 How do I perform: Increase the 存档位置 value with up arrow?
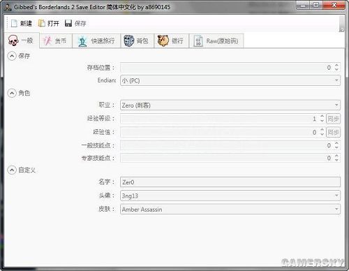[x=336, y=66]
